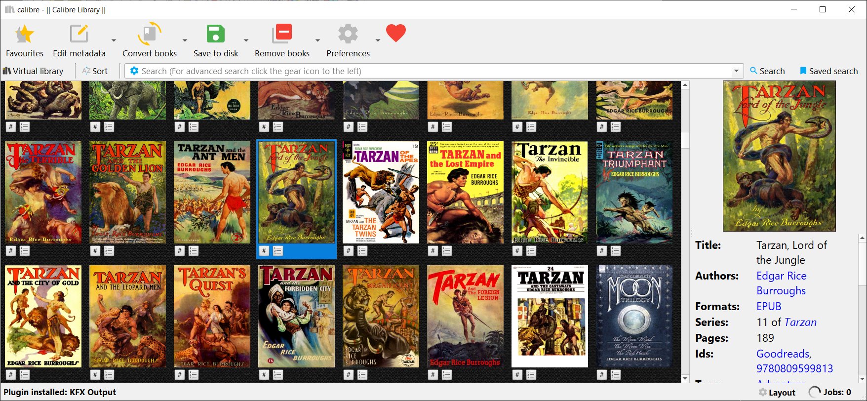Click # icon under Tarzan the Terrible
867x401 pixels.
point(11,251)
